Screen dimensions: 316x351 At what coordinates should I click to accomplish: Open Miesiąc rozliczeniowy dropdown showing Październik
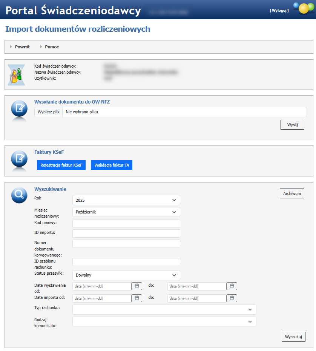point(126,212)
